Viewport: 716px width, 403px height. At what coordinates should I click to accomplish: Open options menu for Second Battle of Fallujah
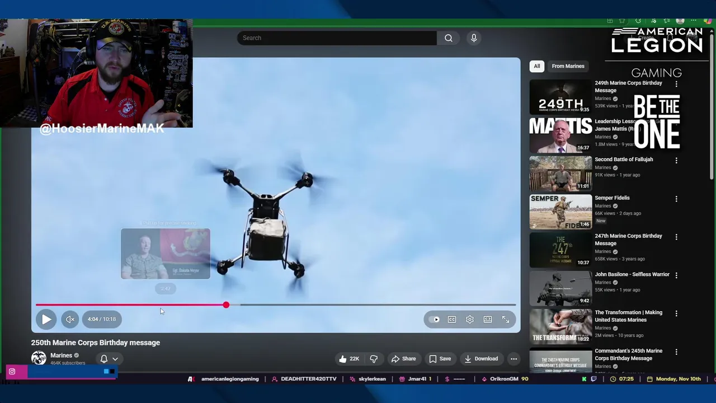(x=676, y=161)
